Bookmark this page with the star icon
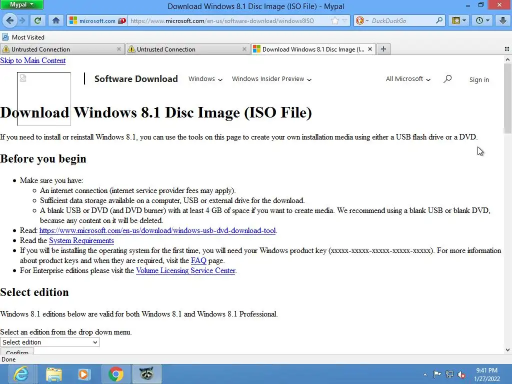 pos(334,21)
